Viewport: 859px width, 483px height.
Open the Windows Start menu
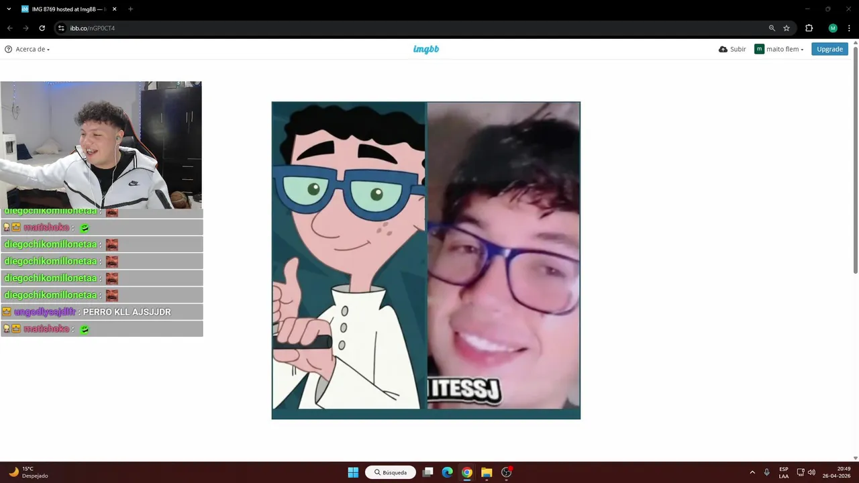tap(353, 472)
